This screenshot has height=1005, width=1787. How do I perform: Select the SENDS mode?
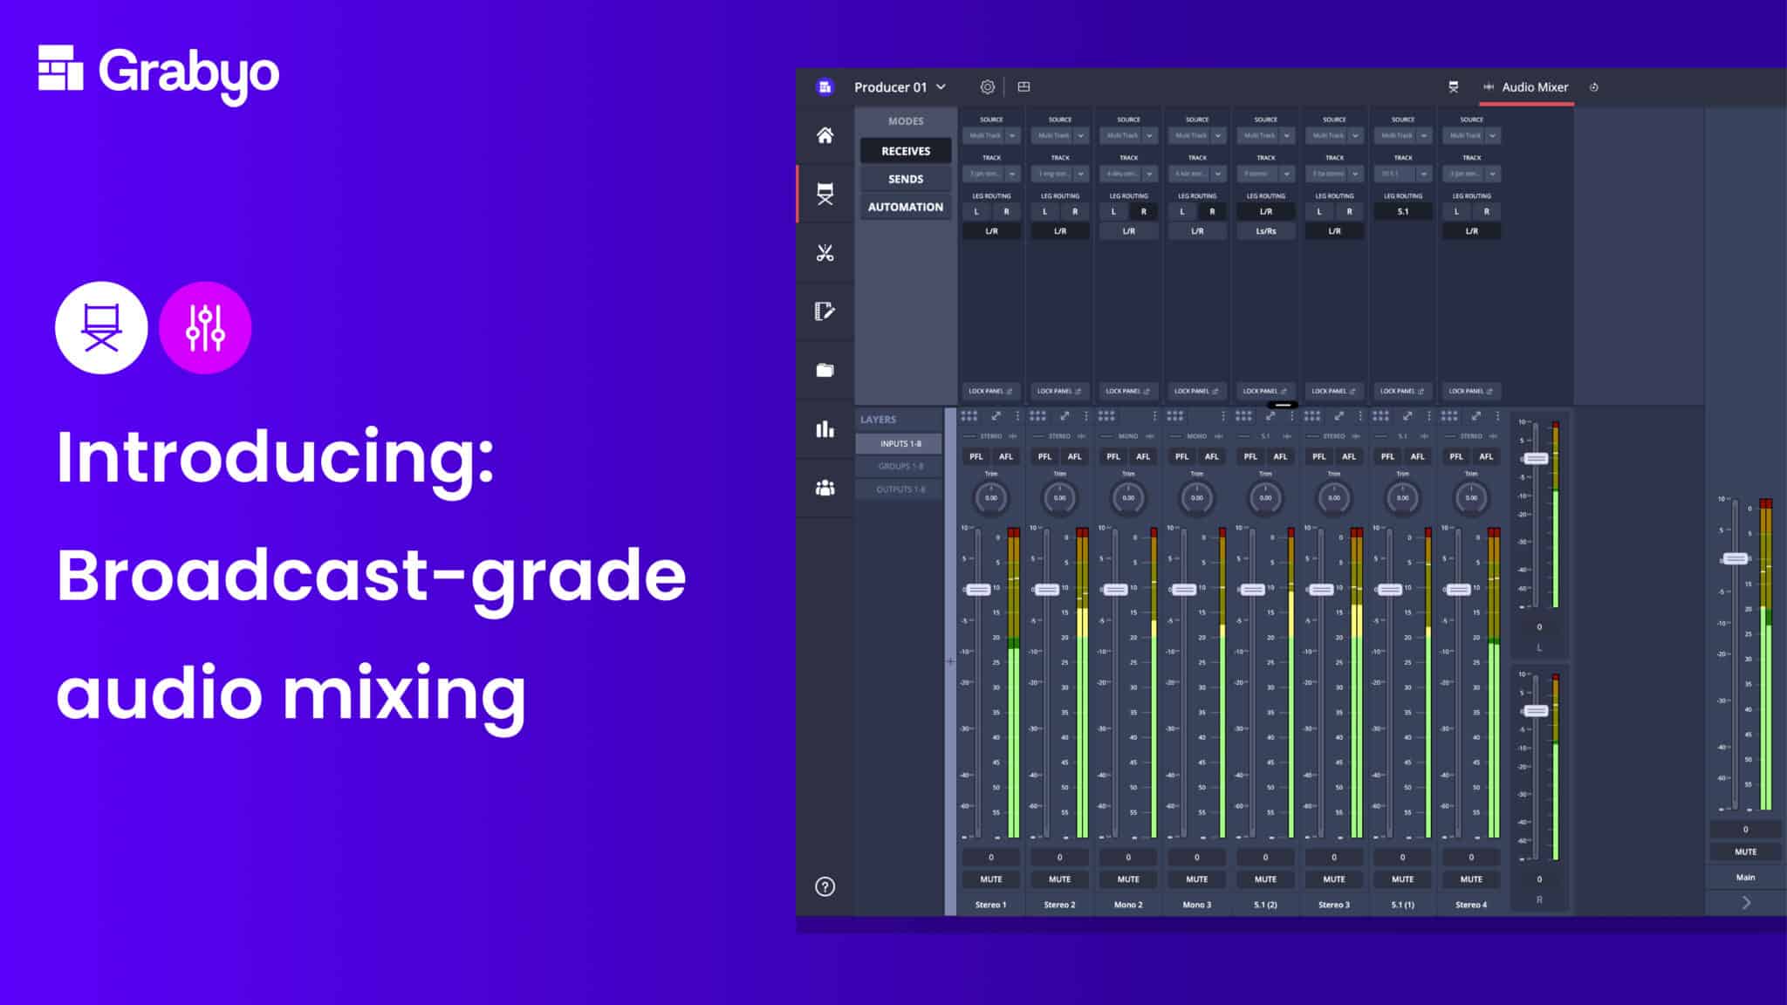pyautogui.click(x=905, y=178)
